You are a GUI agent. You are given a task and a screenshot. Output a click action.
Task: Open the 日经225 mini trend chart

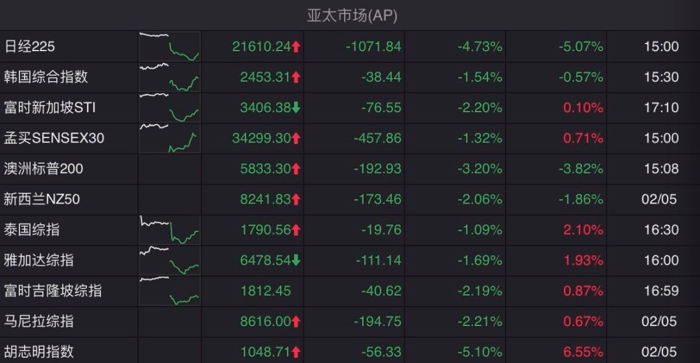170,47
